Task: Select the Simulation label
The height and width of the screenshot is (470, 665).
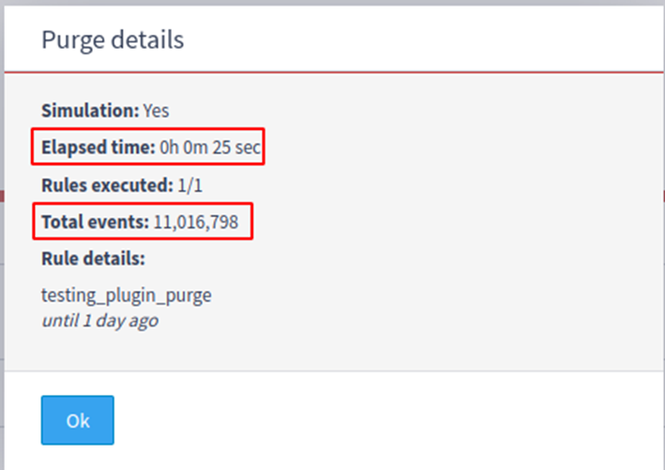Action: pos(90,110)
